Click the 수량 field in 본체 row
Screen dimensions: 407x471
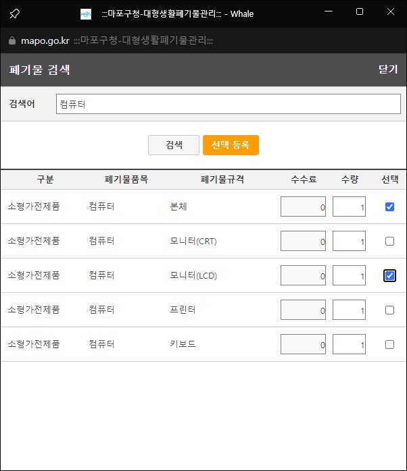point(349,206)
